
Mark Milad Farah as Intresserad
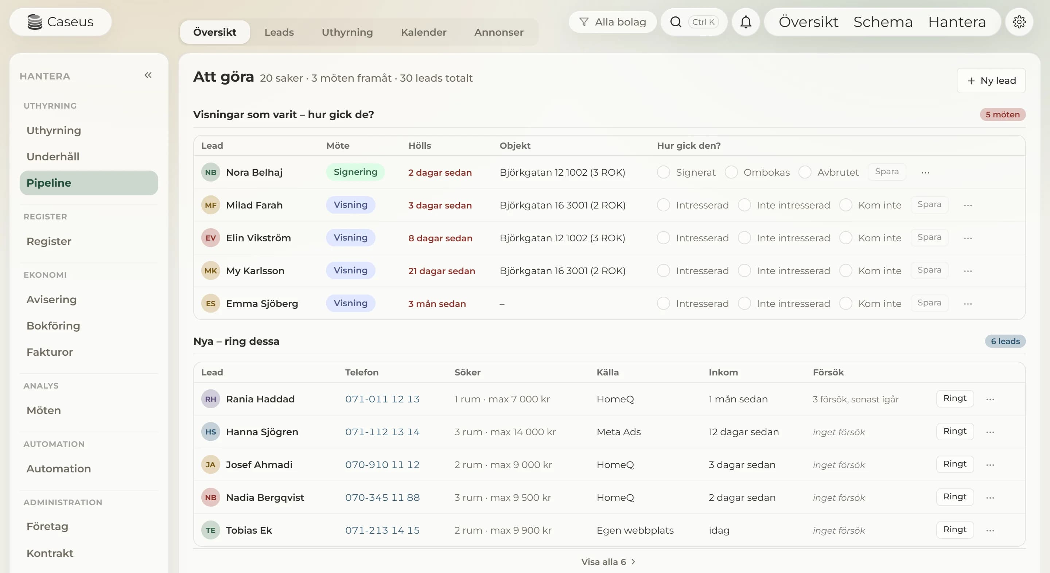pyautogui.click(x=663, y=205)
